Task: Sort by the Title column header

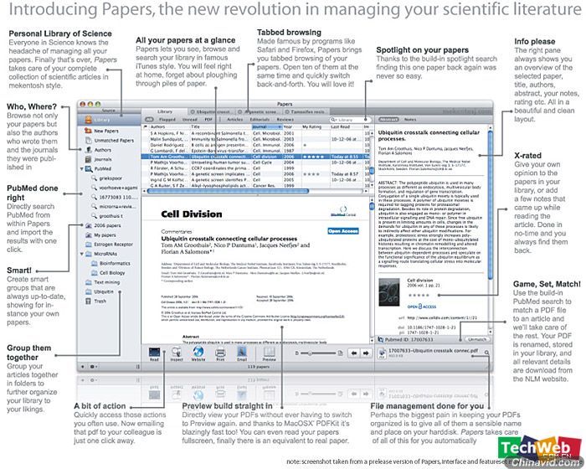Action: point(220,126)
